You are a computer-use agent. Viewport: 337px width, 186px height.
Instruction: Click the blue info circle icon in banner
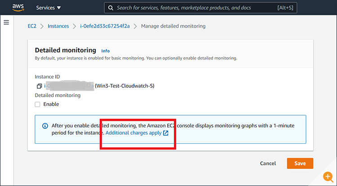click(45, 126)
